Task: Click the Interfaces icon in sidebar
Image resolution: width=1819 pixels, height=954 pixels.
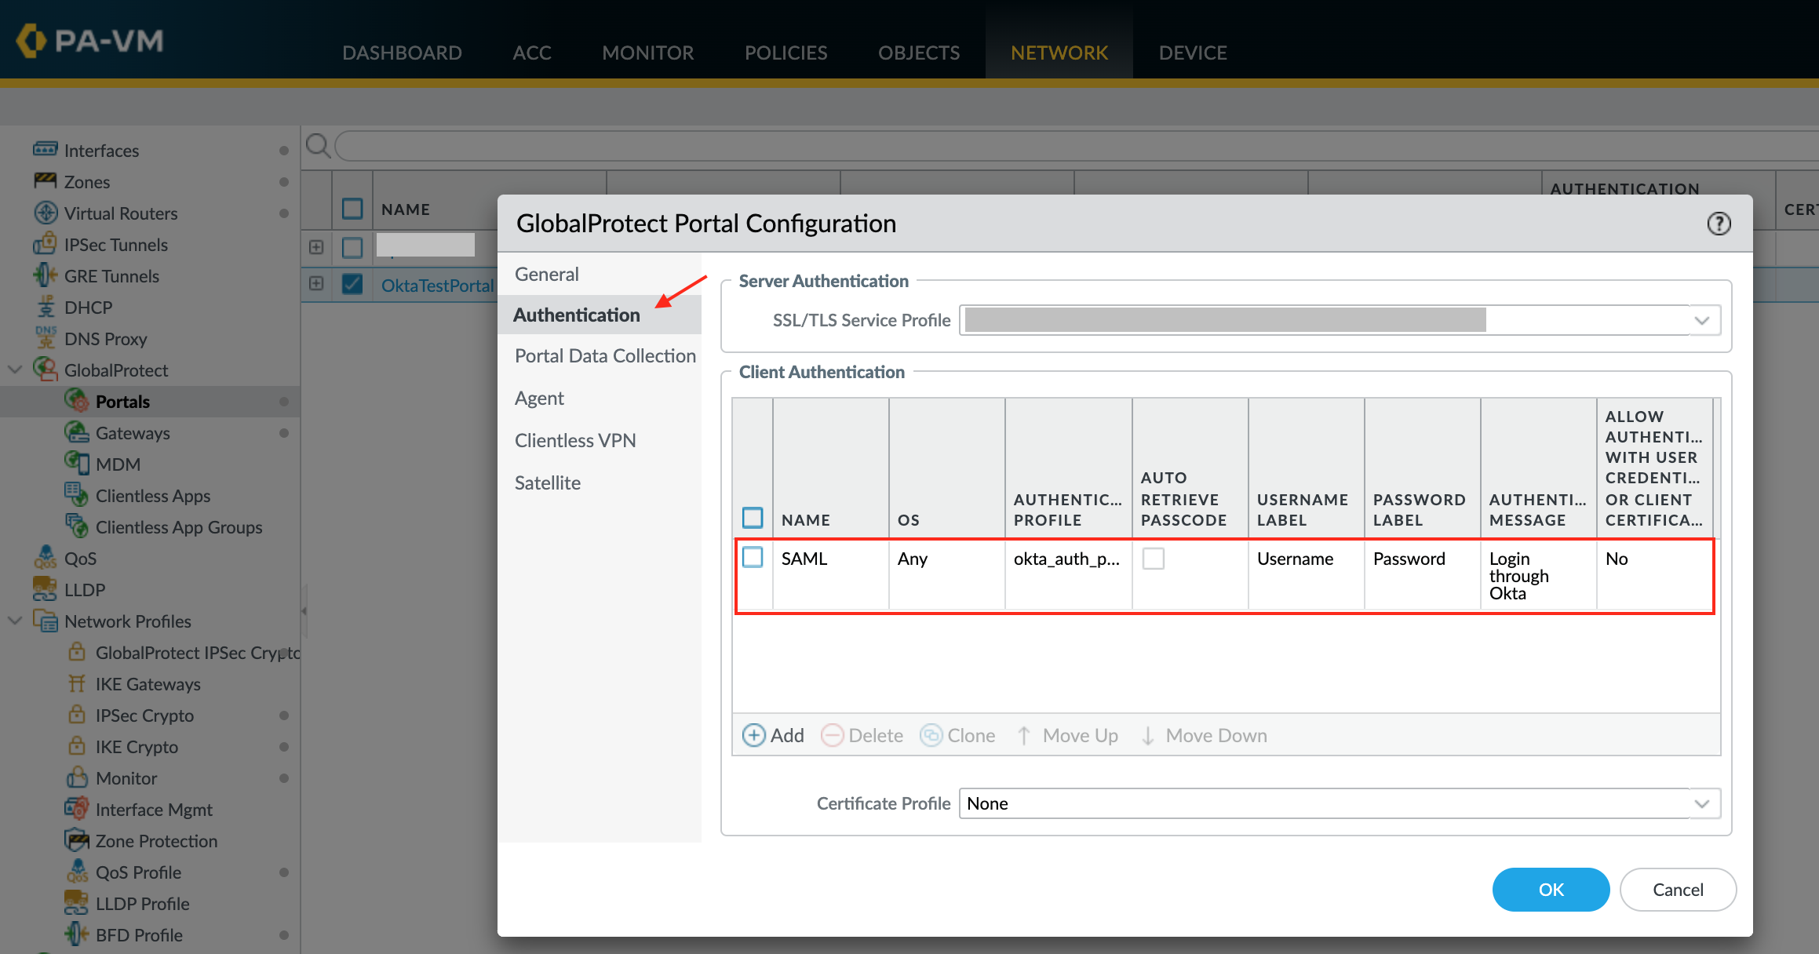Action: click(45, 149)
